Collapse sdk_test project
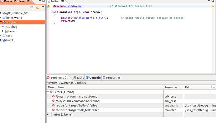The width and height of the screenshot is (216, 123). tap(1, 22)
